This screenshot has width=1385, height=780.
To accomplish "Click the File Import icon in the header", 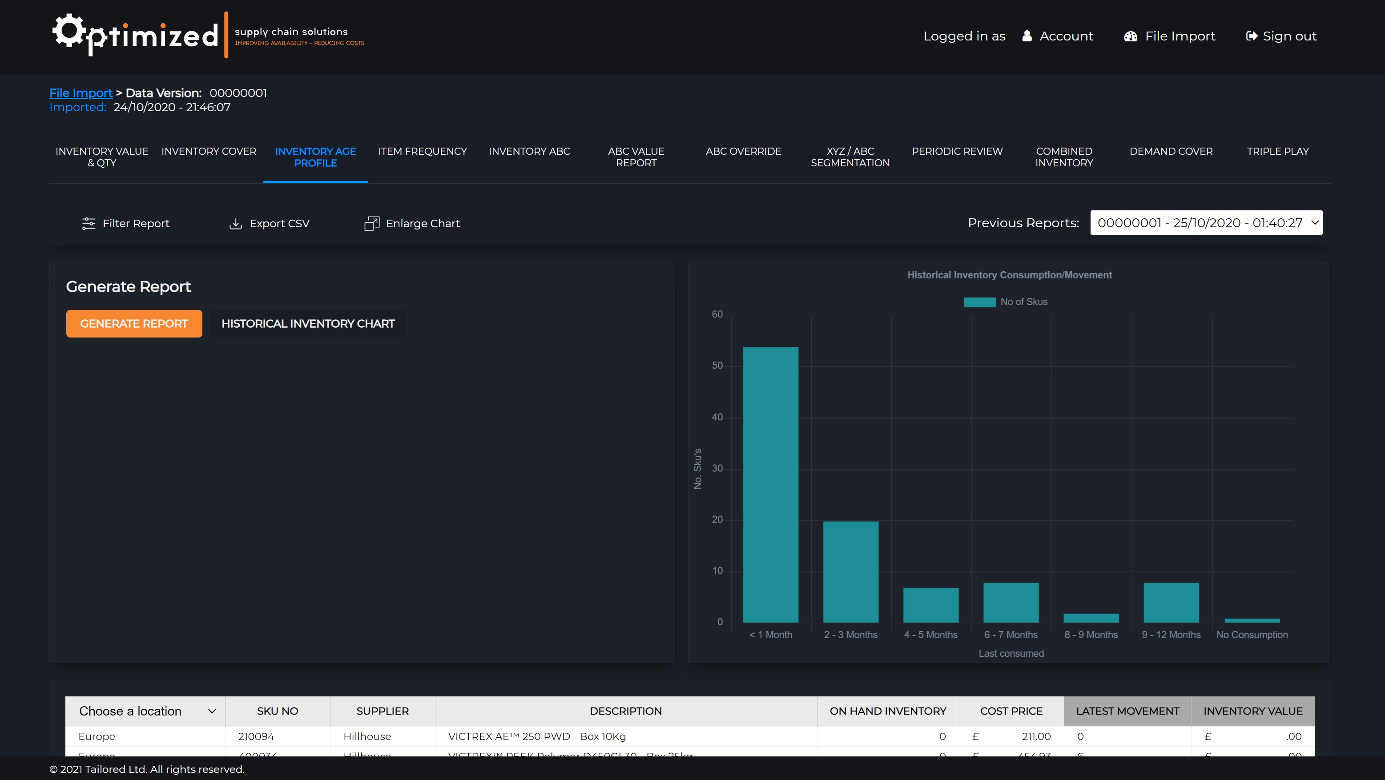I will pos(1131,36).
